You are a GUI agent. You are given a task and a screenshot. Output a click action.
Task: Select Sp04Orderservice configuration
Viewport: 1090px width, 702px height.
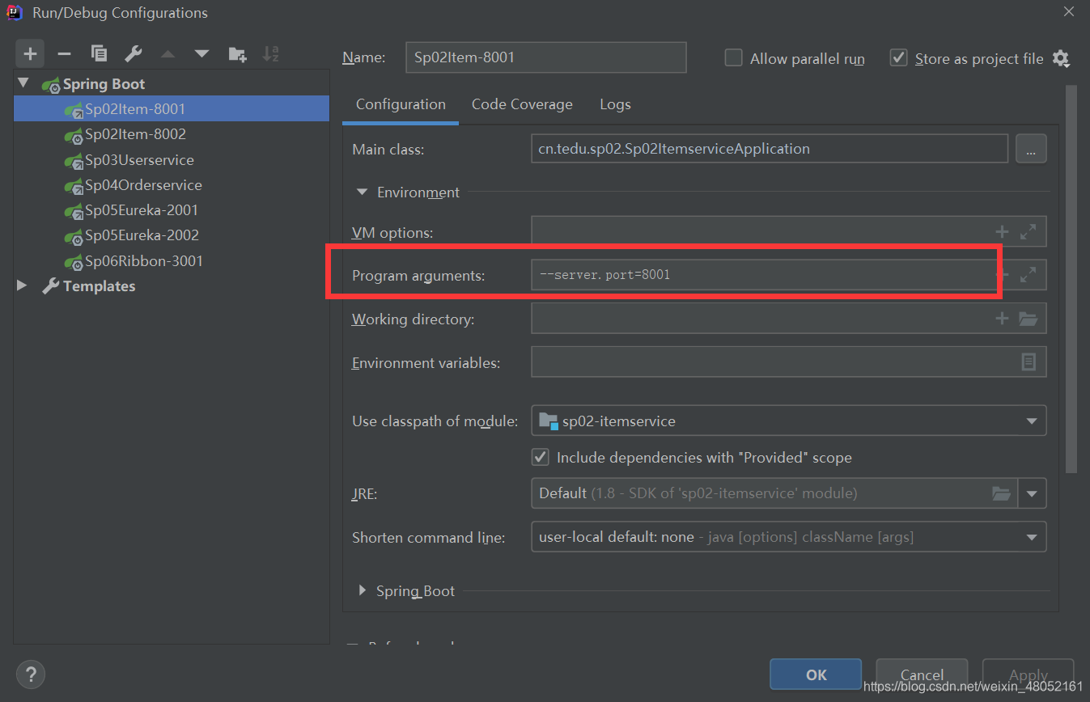click(x=172, y=184)
